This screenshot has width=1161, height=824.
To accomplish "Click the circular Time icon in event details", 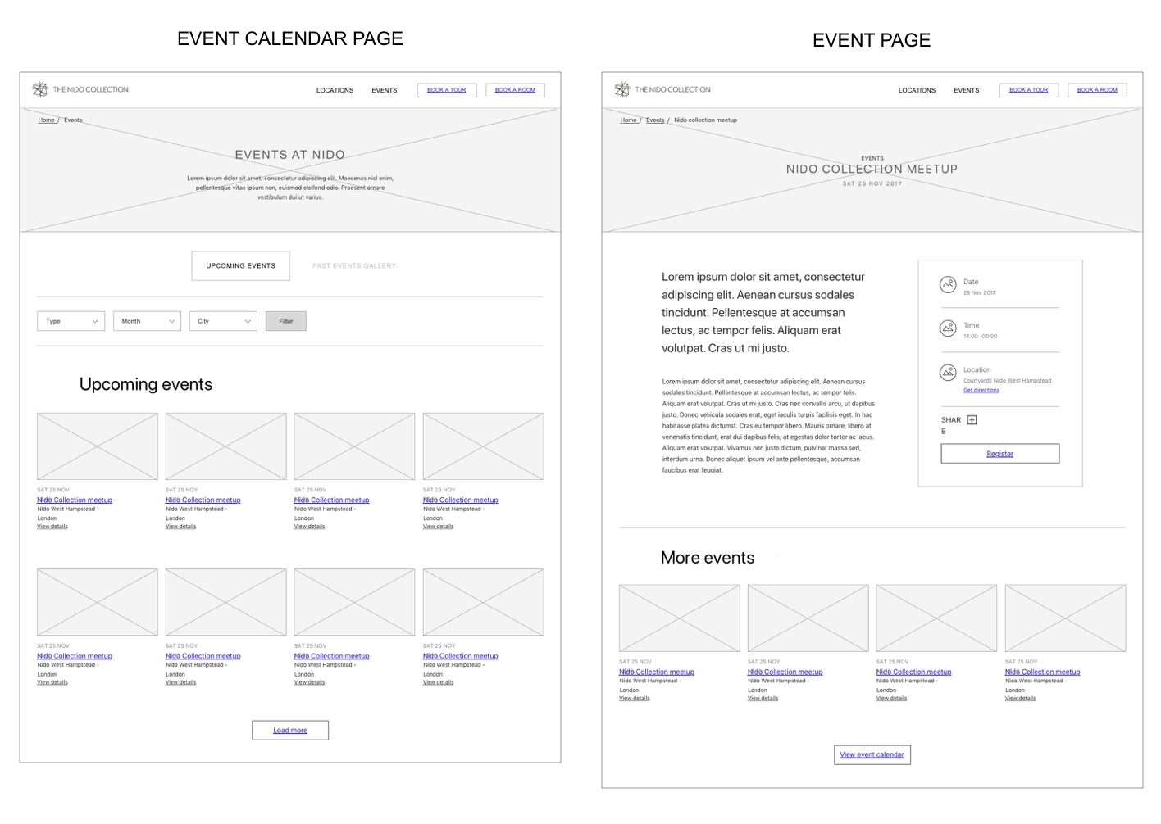I will (948, 328).
